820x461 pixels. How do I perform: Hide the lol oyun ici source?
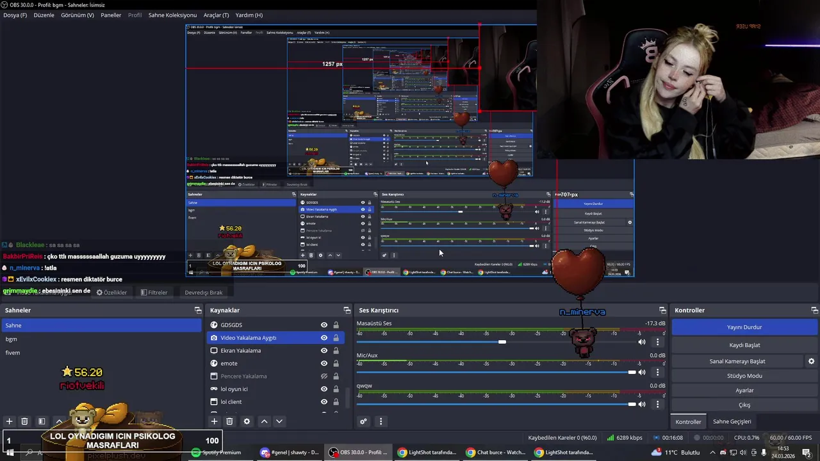(324, 389)
